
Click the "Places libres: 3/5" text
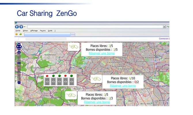pos(102,46)
